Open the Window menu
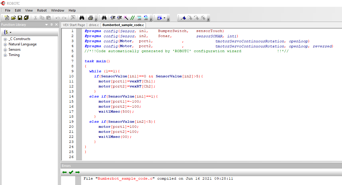 pos(58,10)
